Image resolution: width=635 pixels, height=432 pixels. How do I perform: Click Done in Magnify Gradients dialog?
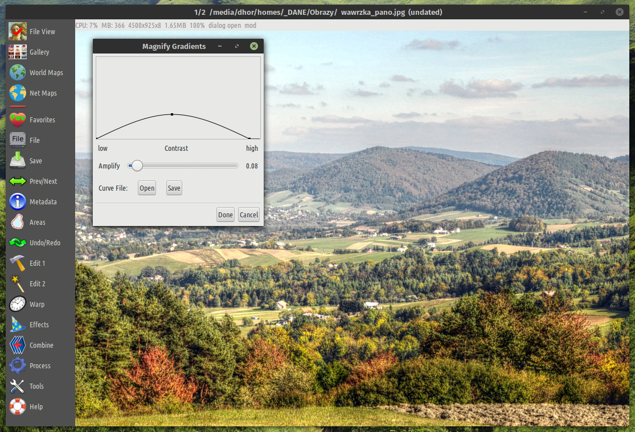[225, 215]
